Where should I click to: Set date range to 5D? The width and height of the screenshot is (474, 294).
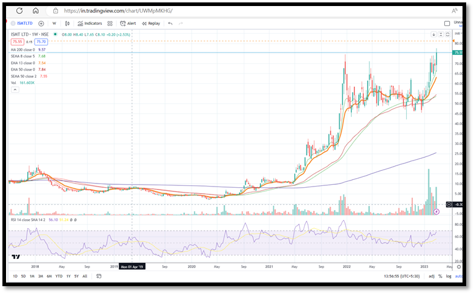pyautogui.click(x=23, y=276)
